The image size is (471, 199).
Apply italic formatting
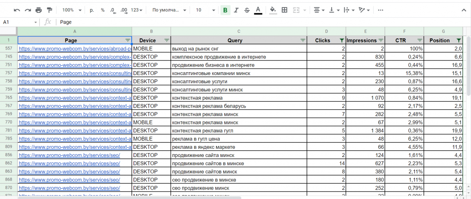click(x=236, y=10)
